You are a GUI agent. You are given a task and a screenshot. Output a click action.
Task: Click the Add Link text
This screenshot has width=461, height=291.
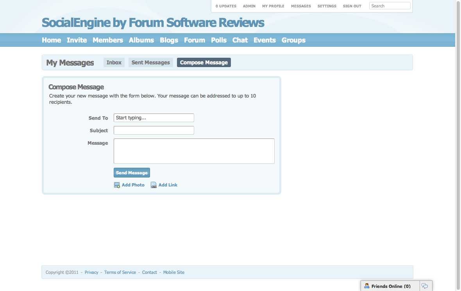click(x=168, y=185)
